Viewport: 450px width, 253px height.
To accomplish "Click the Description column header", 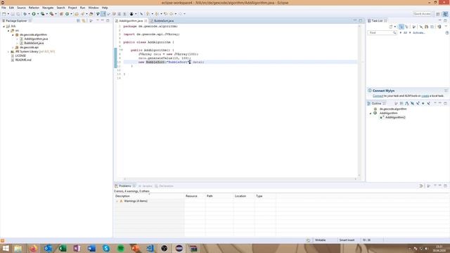I will (122, 196).
